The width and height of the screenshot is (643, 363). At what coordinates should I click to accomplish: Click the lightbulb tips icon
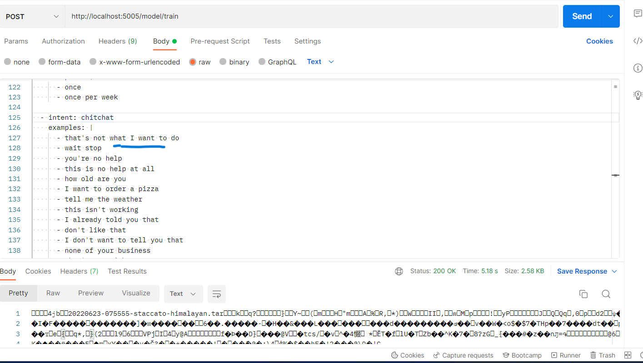[x=638, y=95]
